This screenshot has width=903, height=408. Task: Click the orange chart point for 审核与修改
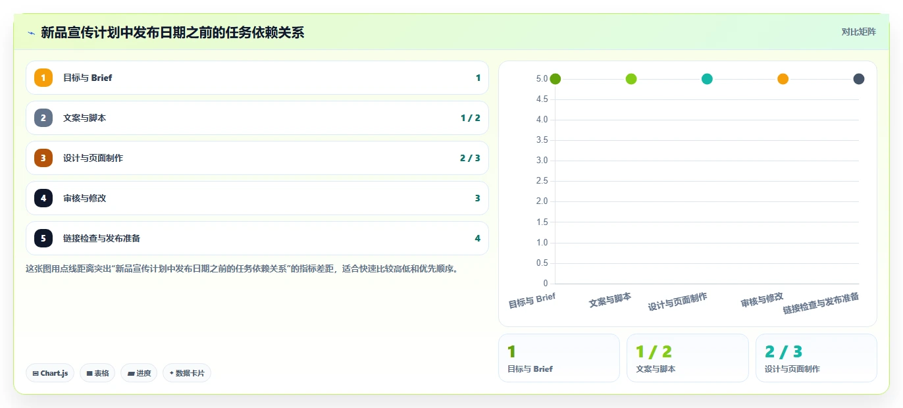pyautogui.click(x=783, y=79)
